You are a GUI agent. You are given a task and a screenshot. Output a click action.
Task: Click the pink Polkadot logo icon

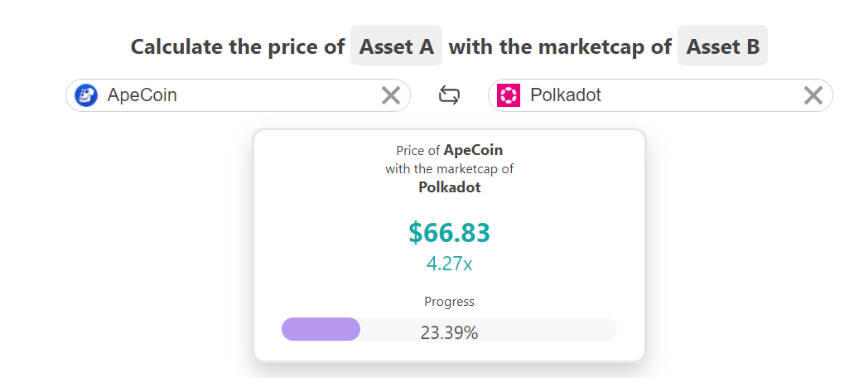pos(509,95)
